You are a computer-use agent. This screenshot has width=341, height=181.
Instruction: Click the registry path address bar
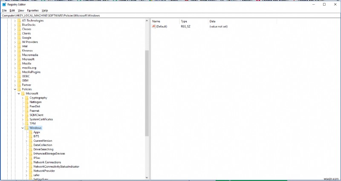[170, 15]
